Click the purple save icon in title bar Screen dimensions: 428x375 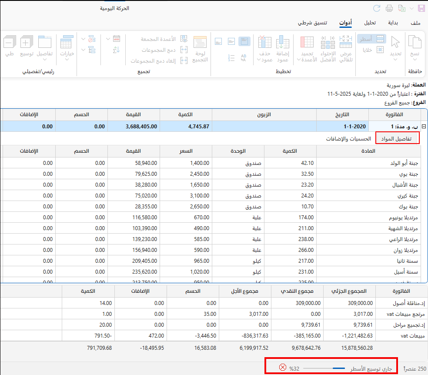point(421,8)
